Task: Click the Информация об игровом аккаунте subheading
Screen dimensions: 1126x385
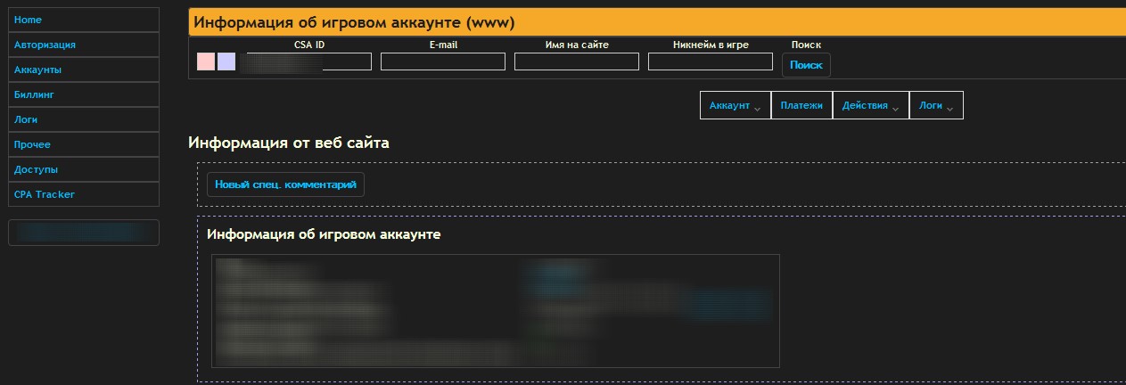Action: click(324, 234)
